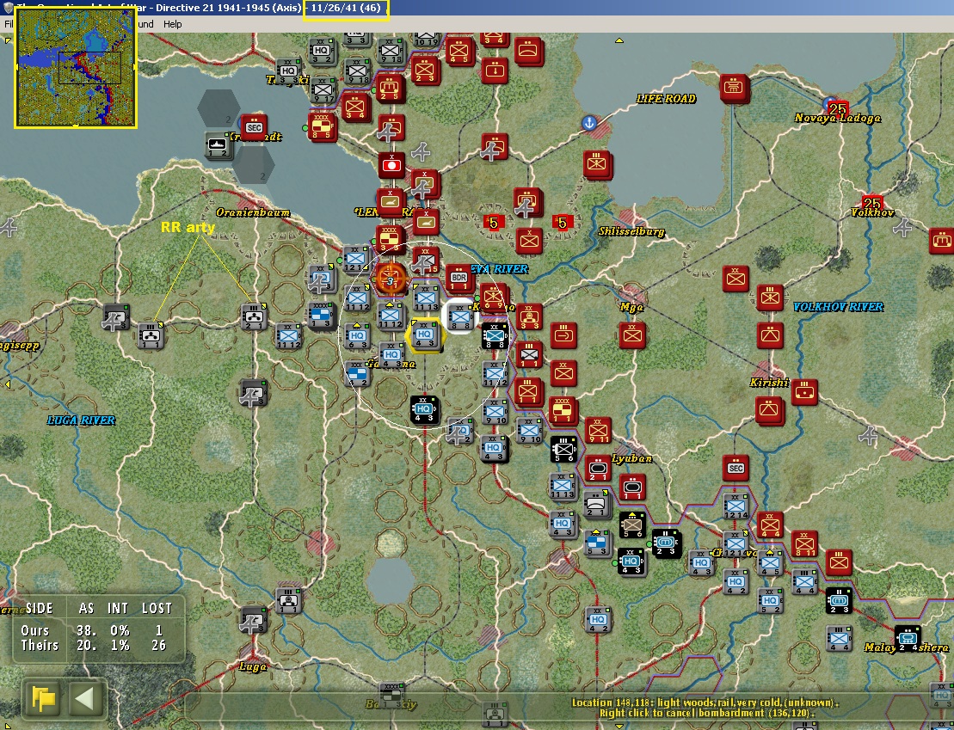The image size is (954, 730).
Task: Select the red infantry unit '4 5'
Action: click(460, 52)
